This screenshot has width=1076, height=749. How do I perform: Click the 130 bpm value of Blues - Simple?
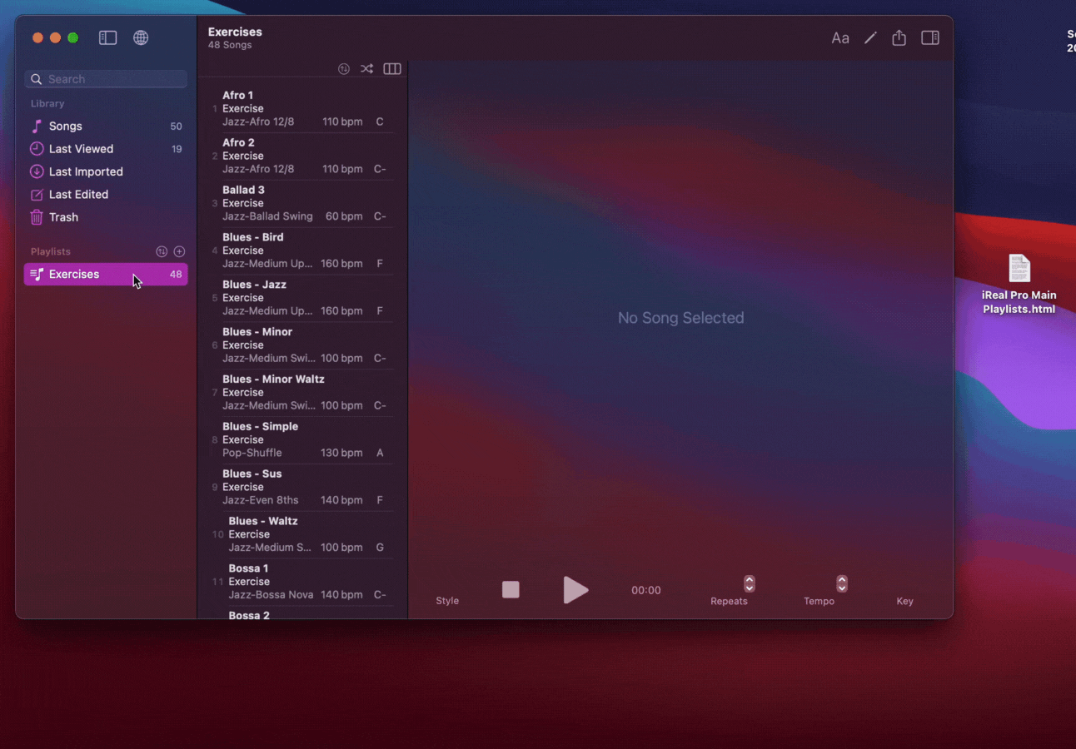click(x=341, y=453)
